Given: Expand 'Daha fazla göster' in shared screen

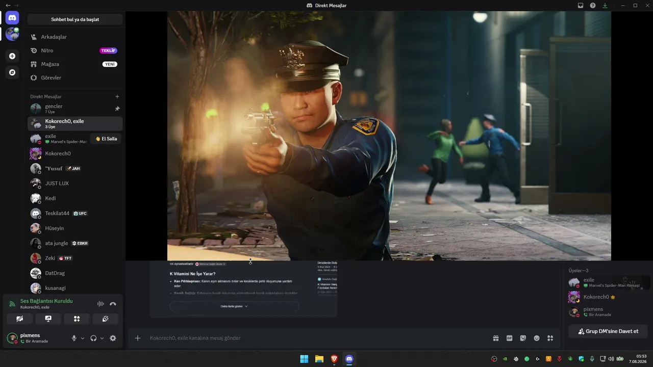Looking at the screenshot, I should pos(234,306).
